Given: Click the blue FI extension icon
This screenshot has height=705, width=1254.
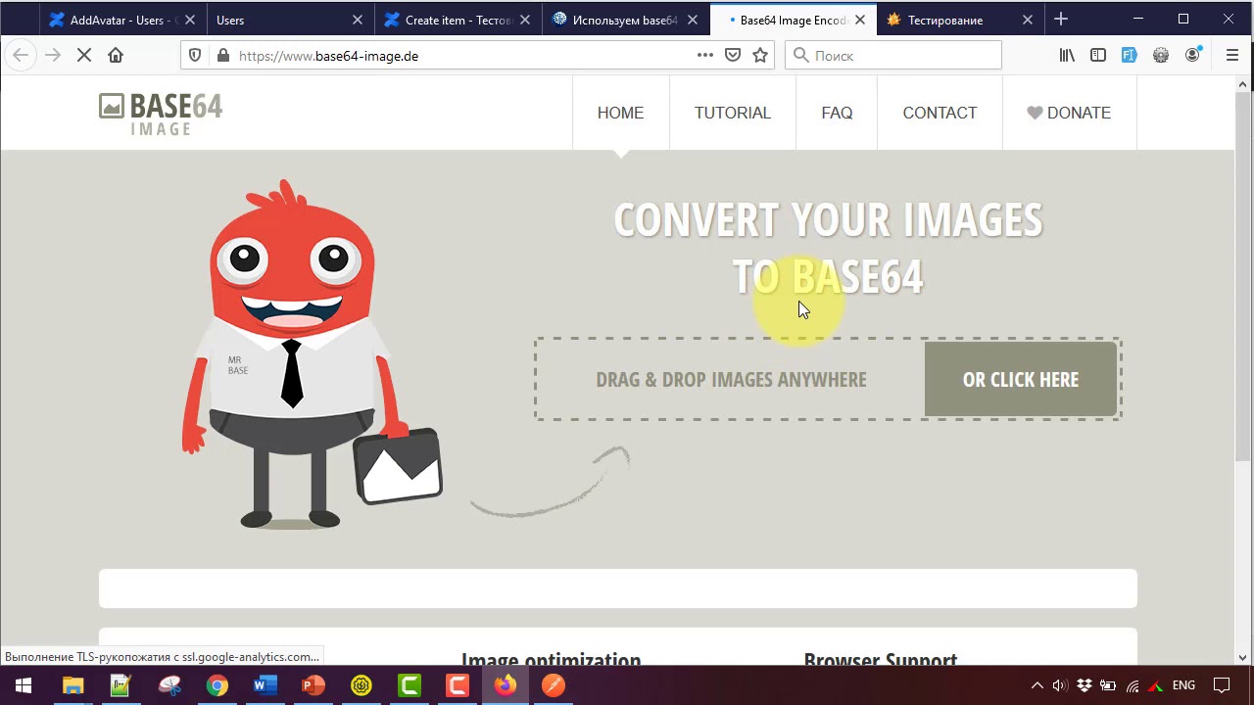Looking at the screenshot, I should pos(1130,56).
